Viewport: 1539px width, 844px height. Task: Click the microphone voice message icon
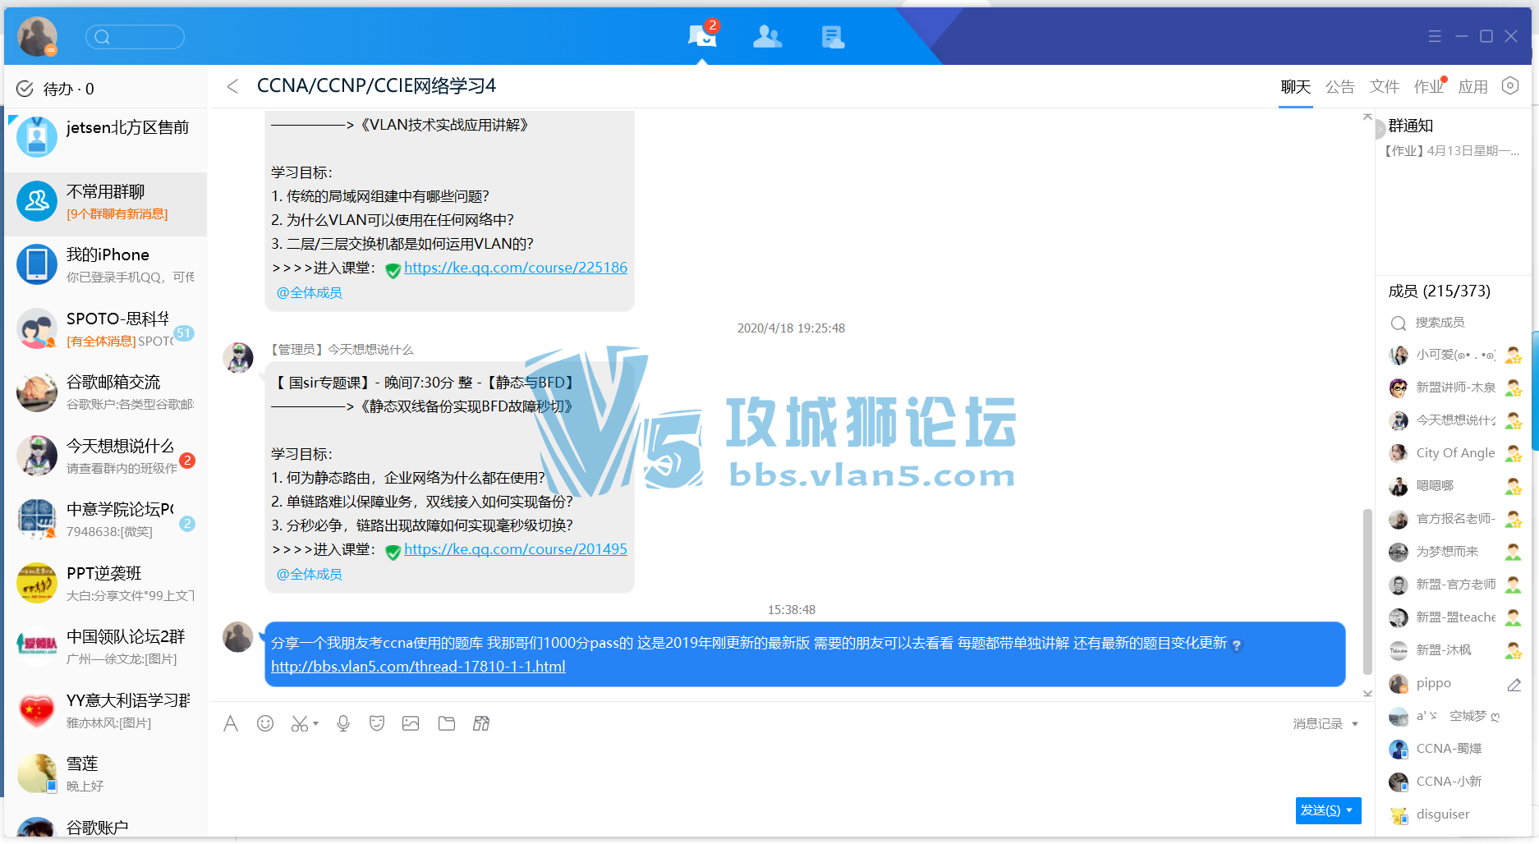point(343,723)
